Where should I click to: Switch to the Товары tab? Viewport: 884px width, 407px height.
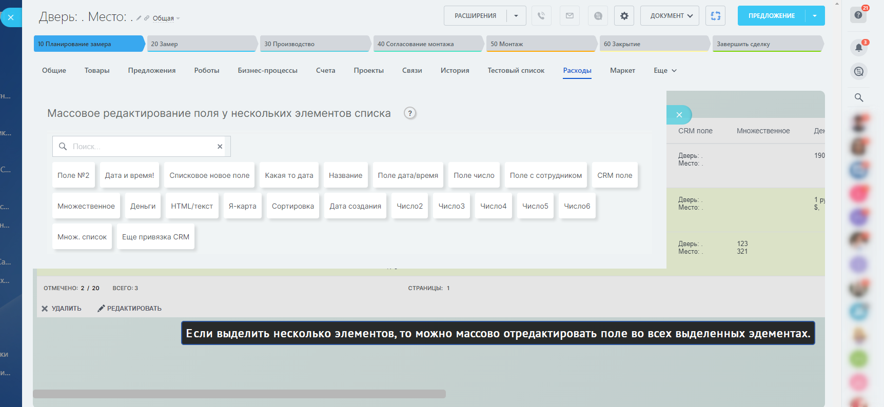[97, 71]
